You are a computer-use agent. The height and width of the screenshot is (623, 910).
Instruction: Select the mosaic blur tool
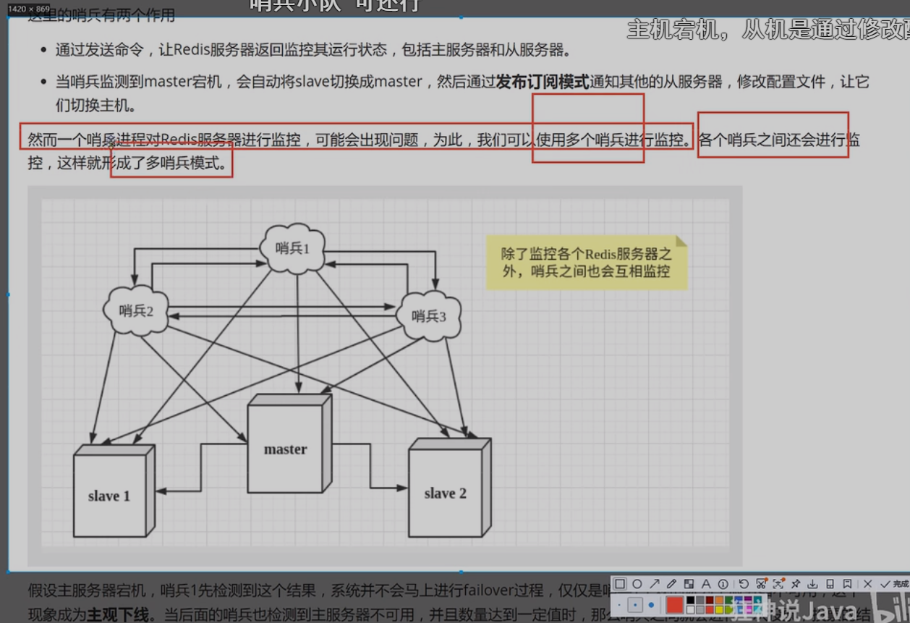[x=689, y=584]
